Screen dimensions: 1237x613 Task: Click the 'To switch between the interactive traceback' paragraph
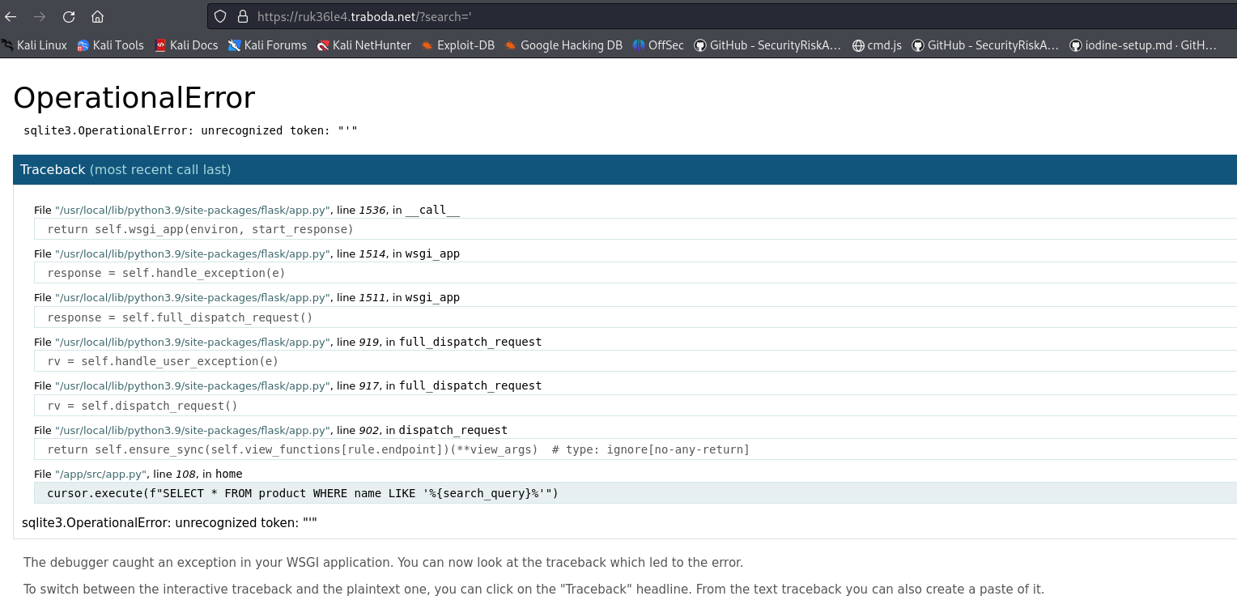[533, 589]
